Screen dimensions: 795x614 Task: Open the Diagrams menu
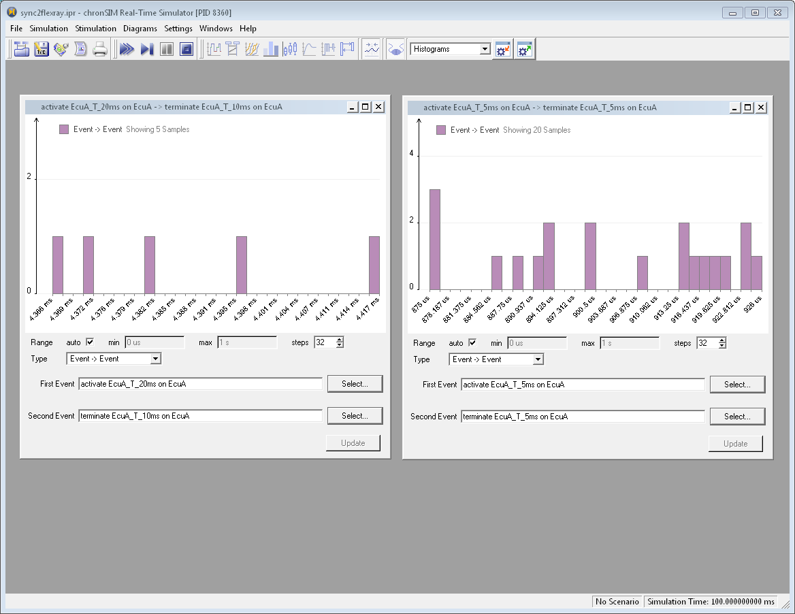coord(140,29)
